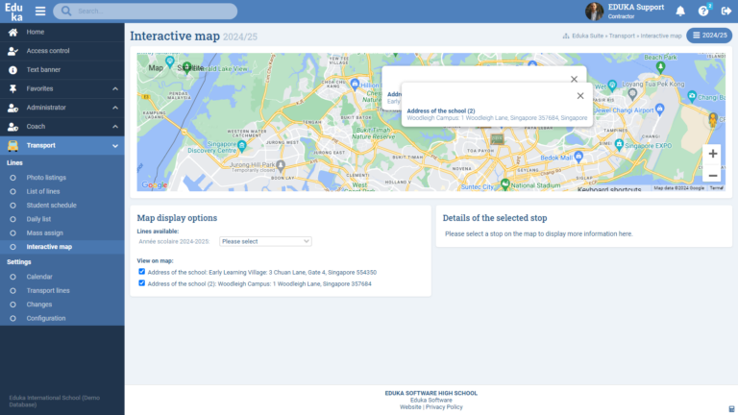The image size is (738, 415).
Task: Open the footer Website link
Action: click(410, 407)
